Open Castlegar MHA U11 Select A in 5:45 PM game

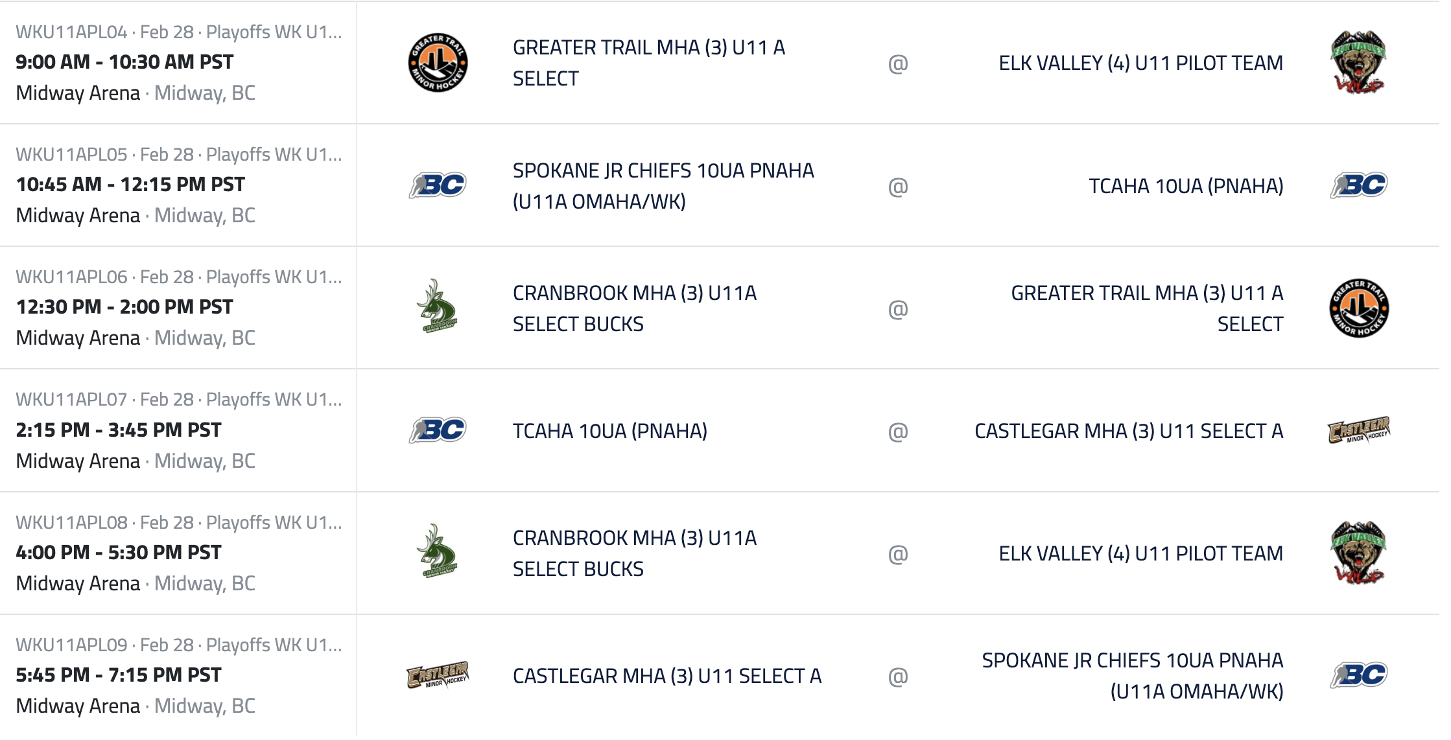(x=667, y=676)
